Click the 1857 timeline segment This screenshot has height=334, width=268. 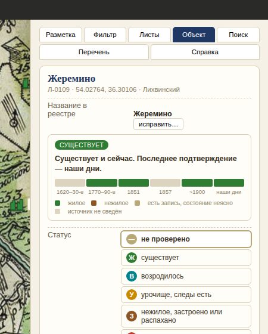(166, 183)
